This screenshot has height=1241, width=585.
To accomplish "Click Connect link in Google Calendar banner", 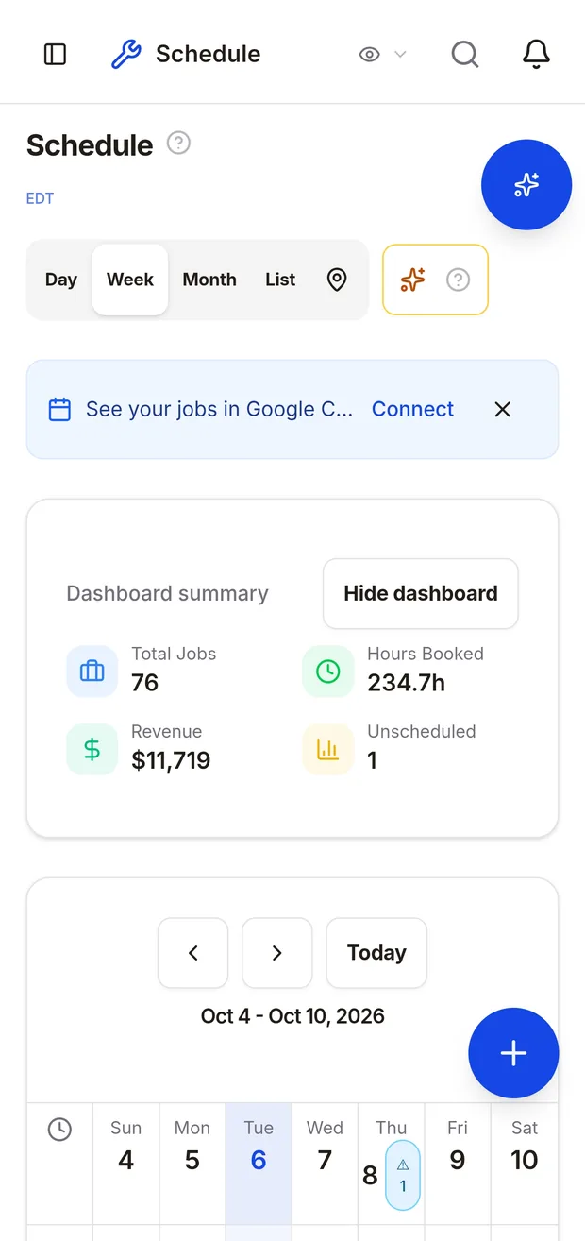I will click(x=412, y=409).
